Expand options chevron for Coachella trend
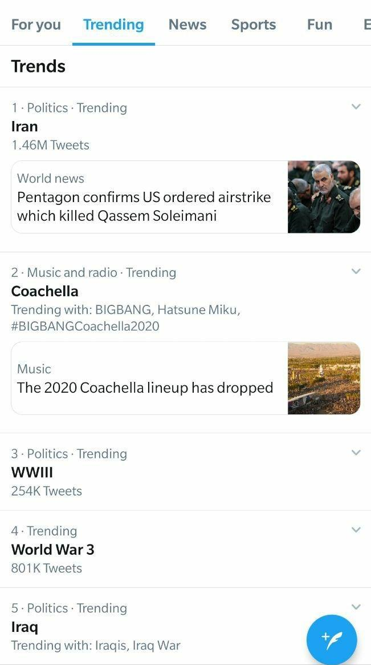This screenshot has height=665, width=371. point(356,271)
